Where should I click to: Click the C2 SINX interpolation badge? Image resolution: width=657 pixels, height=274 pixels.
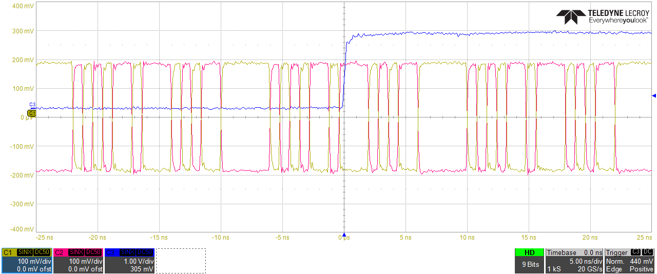click(x=76, y=252)
